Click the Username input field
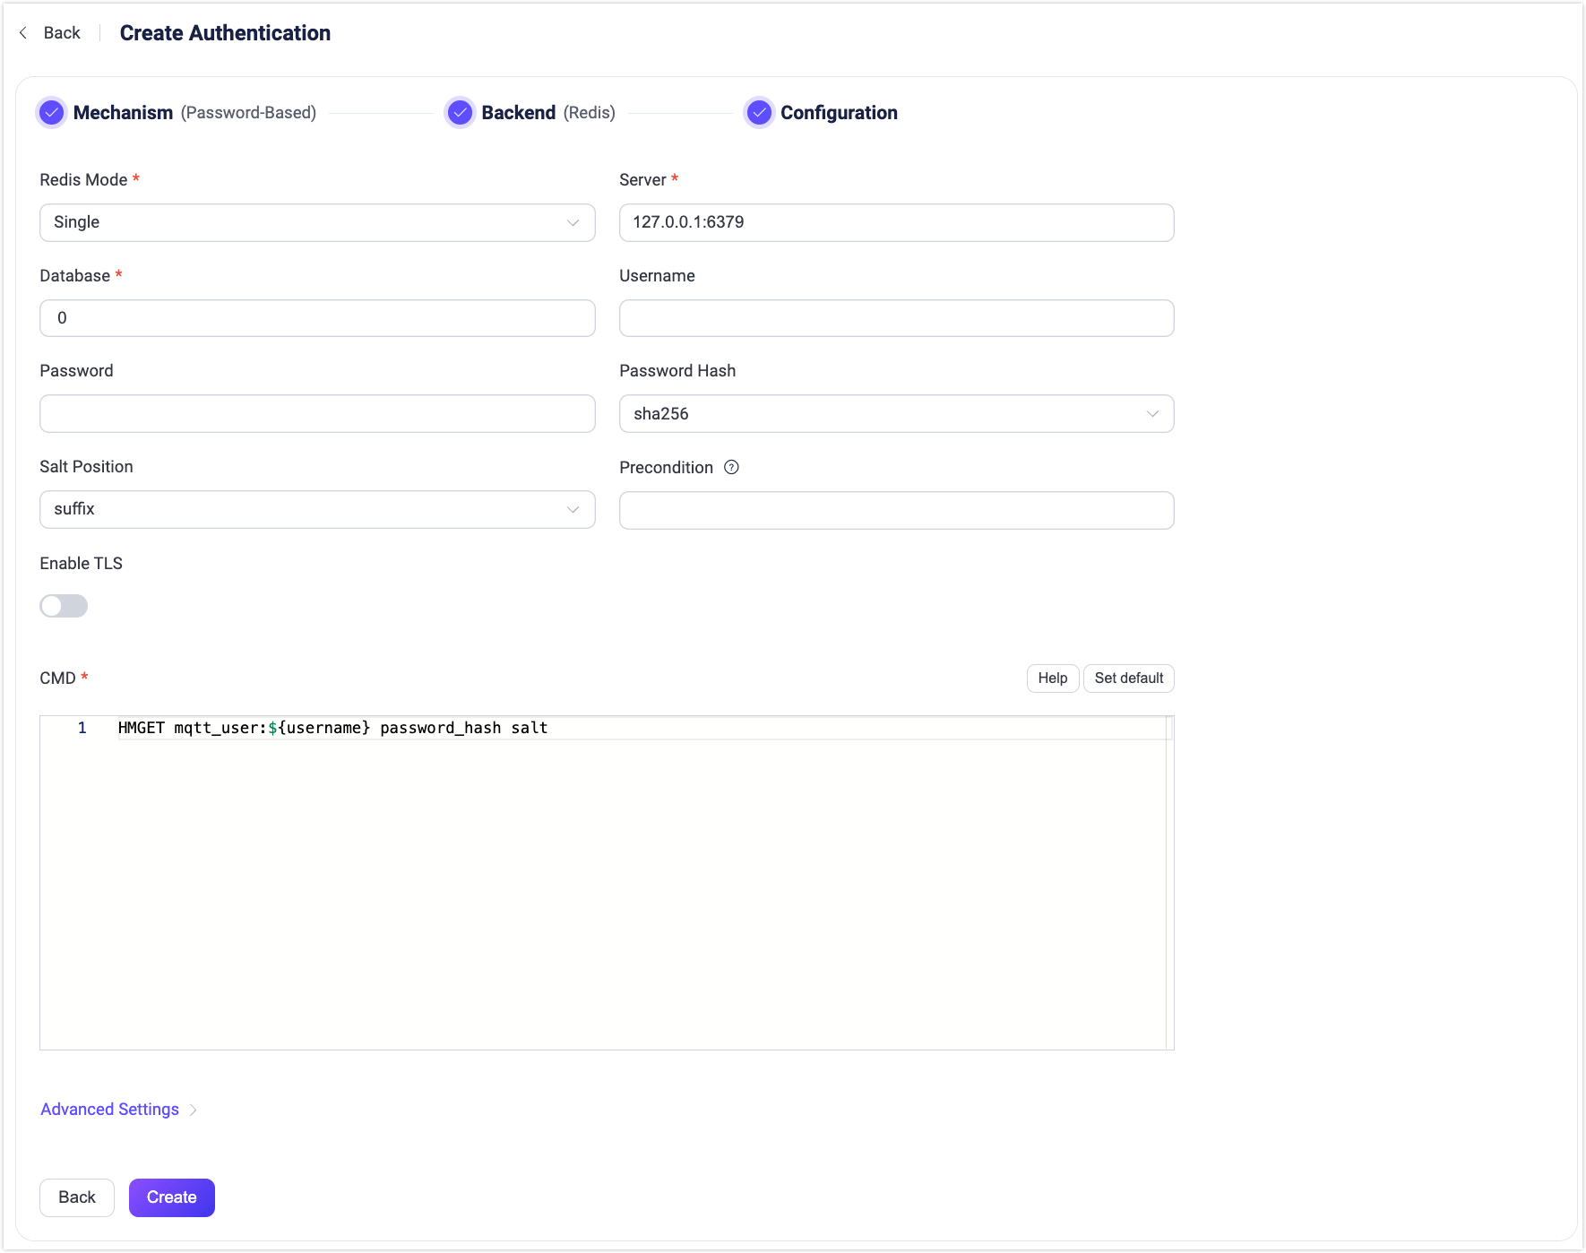The width and height of the screenshot is (1586, 1253). click(x=896, y=317)
